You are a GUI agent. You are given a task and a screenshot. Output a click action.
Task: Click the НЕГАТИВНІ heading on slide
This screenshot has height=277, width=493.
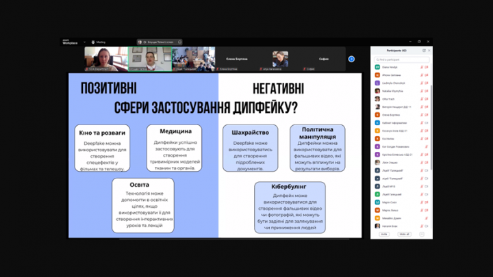point(278,88)
